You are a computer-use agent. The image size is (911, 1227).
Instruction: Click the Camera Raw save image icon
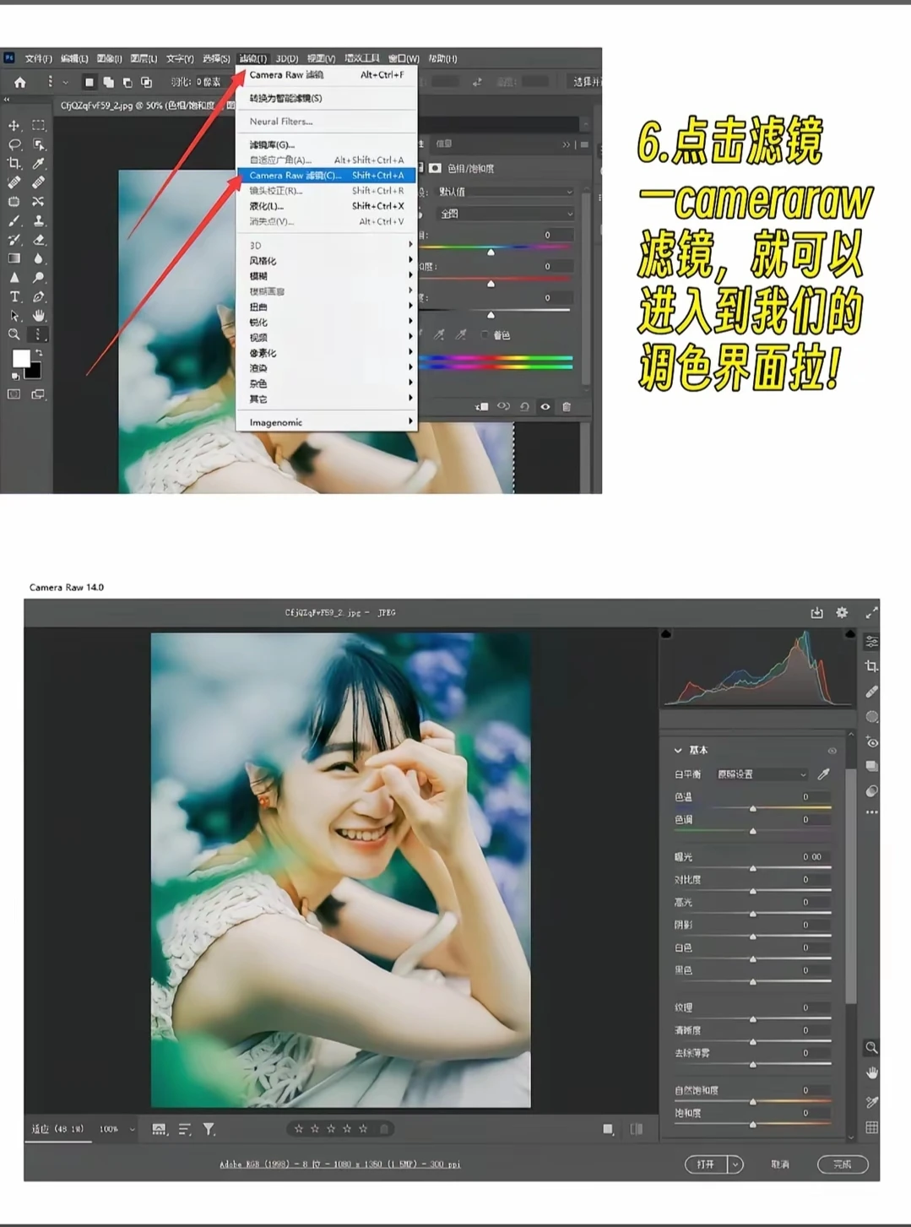coord(816,613)
